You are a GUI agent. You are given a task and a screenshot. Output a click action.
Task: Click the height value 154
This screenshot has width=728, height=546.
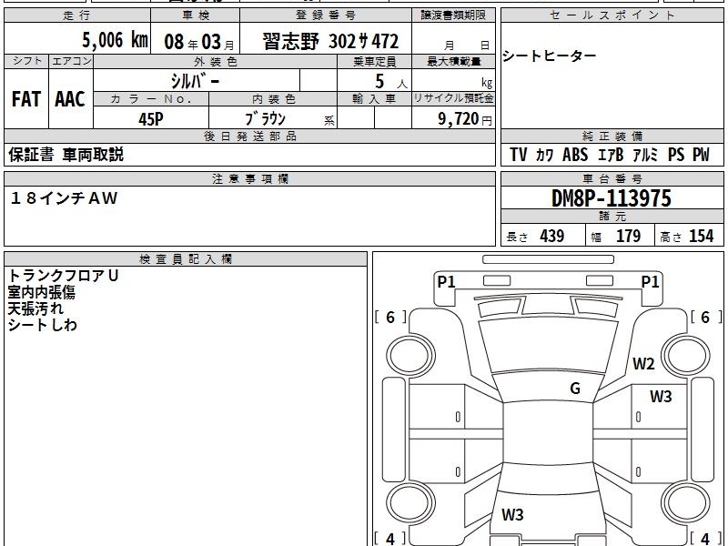tap(701, 237)
